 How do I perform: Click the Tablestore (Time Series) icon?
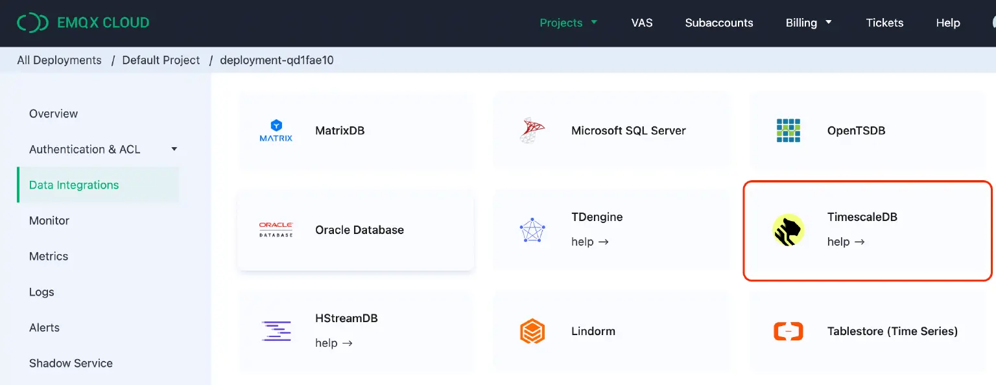[788, 331]
